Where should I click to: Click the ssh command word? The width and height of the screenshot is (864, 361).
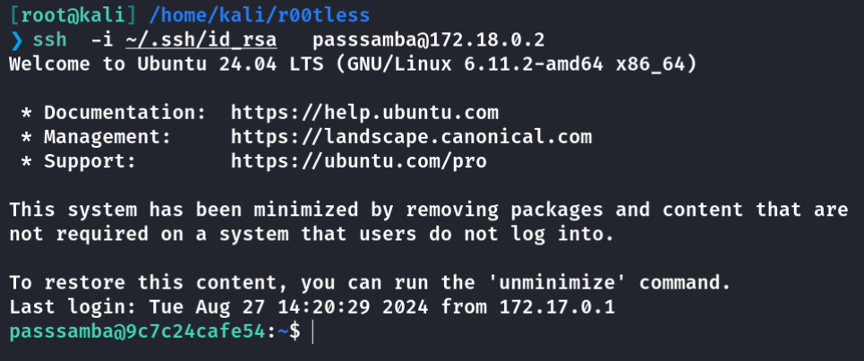[50, 40]
